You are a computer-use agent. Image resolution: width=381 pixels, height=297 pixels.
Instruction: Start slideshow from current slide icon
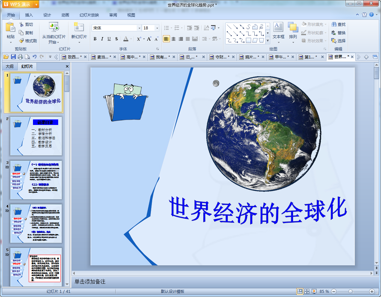(54, 27)
